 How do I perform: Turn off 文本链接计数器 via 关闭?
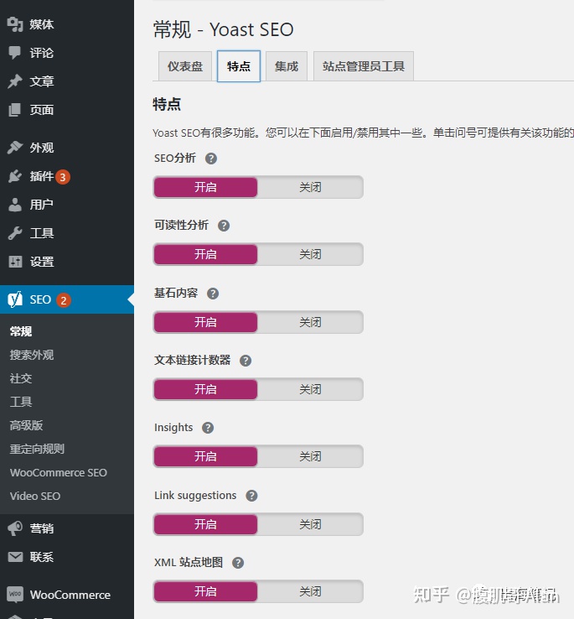310,389
